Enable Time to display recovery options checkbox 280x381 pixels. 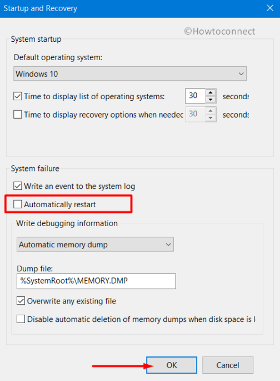(x=18, y=114)
